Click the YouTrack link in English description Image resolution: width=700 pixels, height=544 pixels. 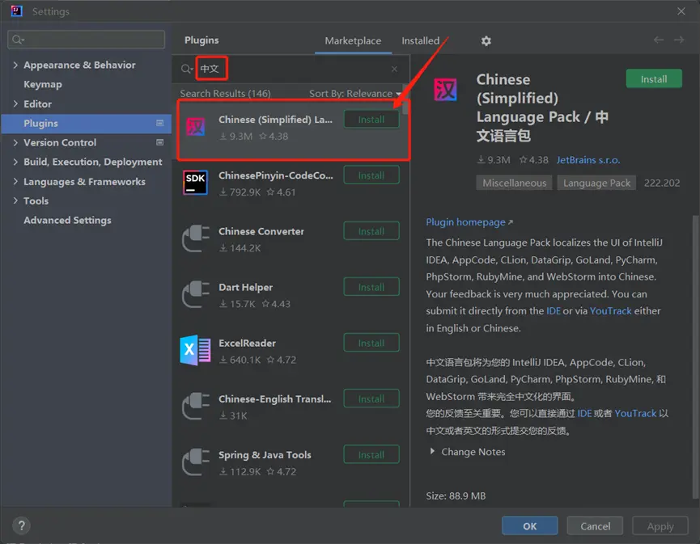coord(610,310)
